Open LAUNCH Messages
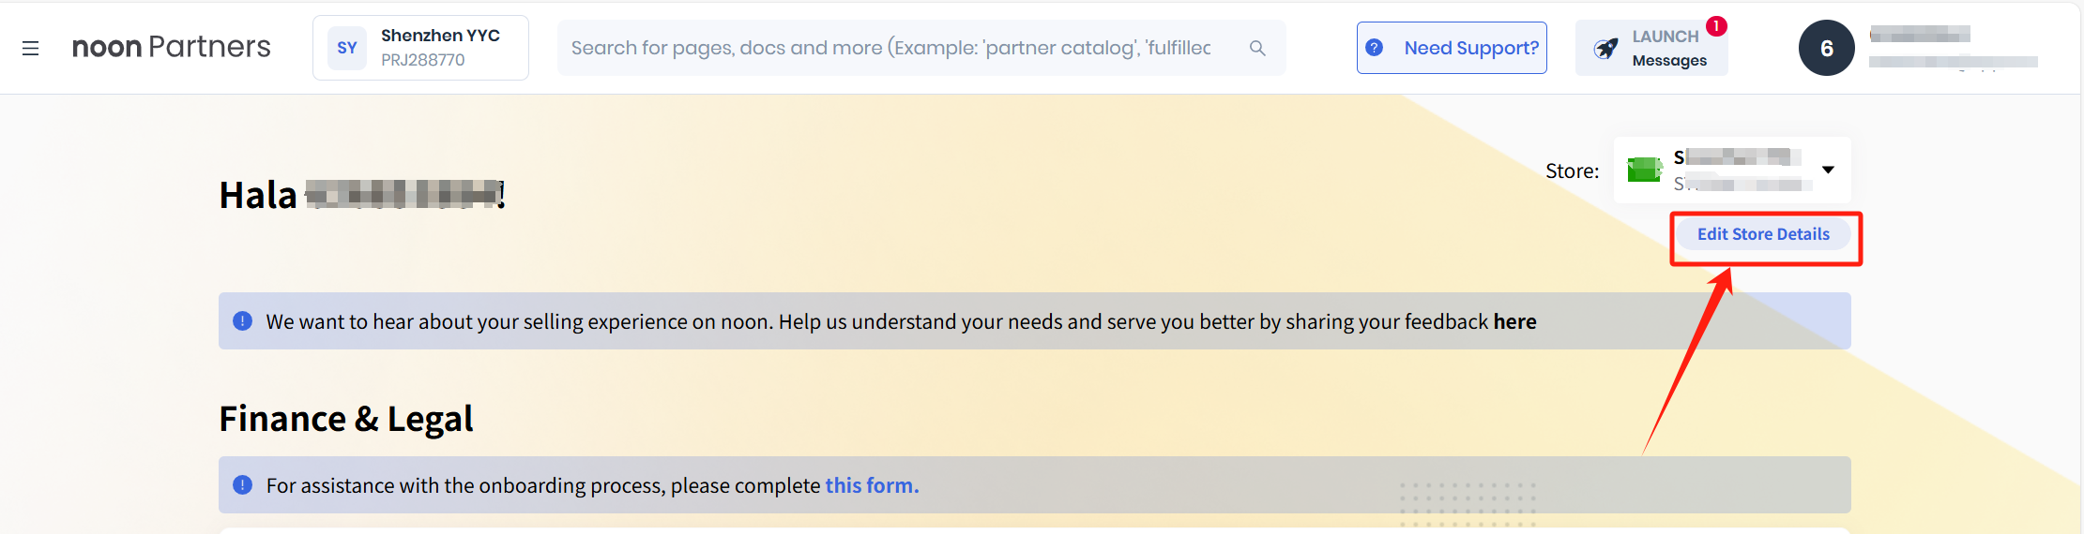 [x=1669, y=49]
